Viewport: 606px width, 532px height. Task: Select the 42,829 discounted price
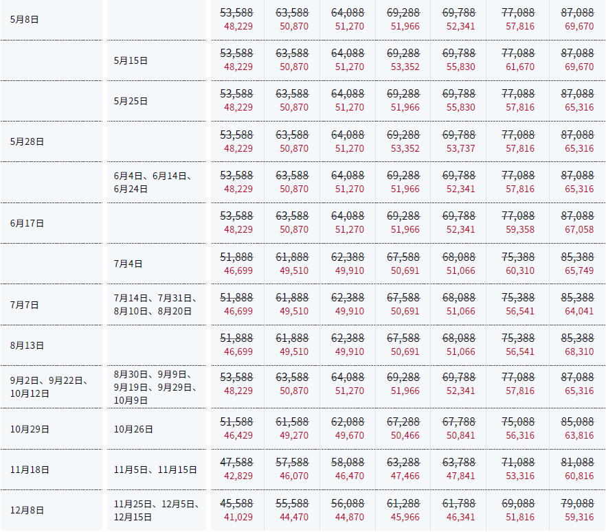tap(238, 476)
